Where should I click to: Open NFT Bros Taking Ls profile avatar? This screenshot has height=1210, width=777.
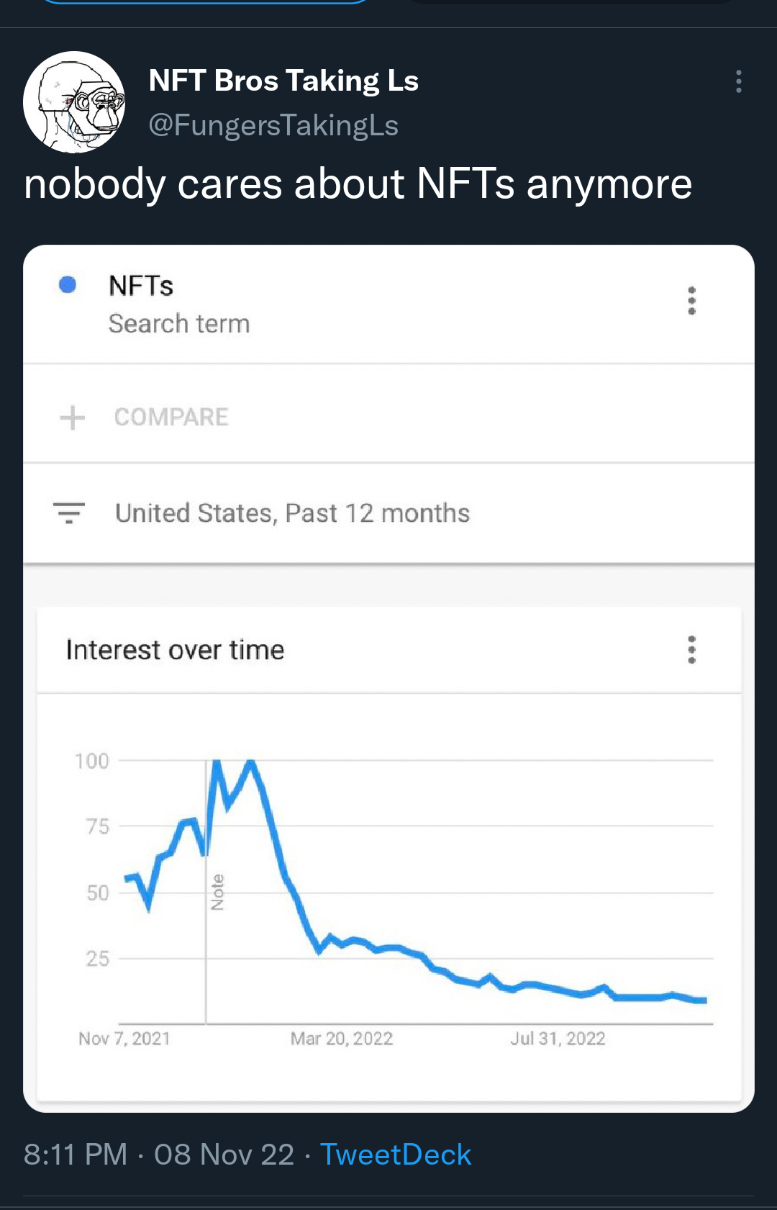[x=74, y=102]
